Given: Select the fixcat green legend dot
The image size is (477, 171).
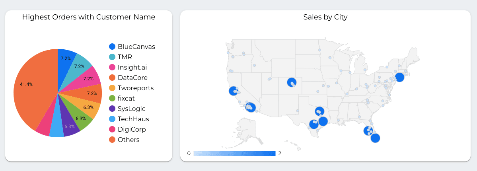Looking at the screenshot, I should [112, 98].
